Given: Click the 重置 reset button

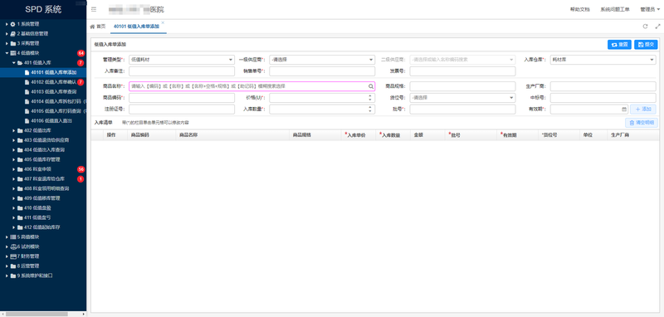Looking at the screenshot, I should pos(619,45).
